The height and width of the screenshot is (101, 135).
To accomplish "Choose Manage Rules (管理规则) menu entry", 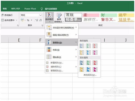I will tap(62, 71).
